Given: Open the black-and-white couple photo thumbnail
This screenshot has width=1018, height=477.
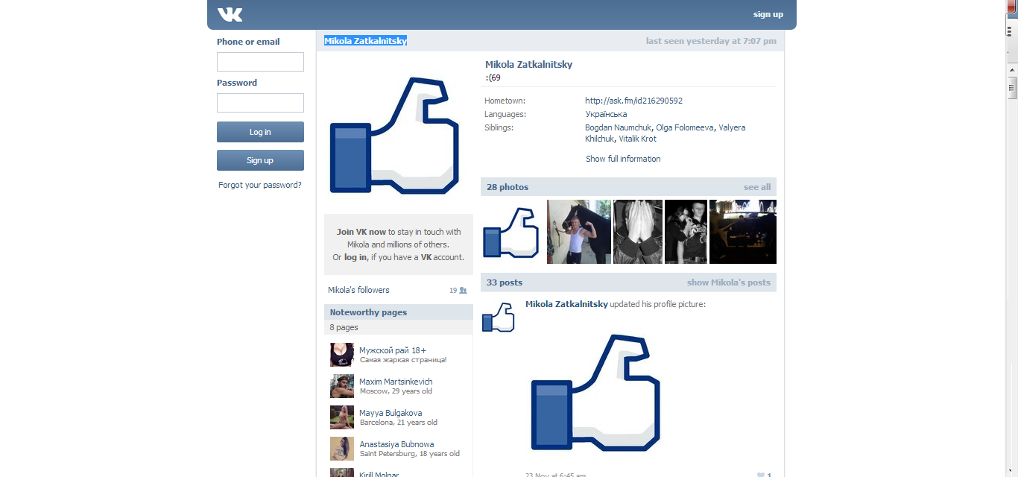Looking at the screenshot, I should click(686, 232).
